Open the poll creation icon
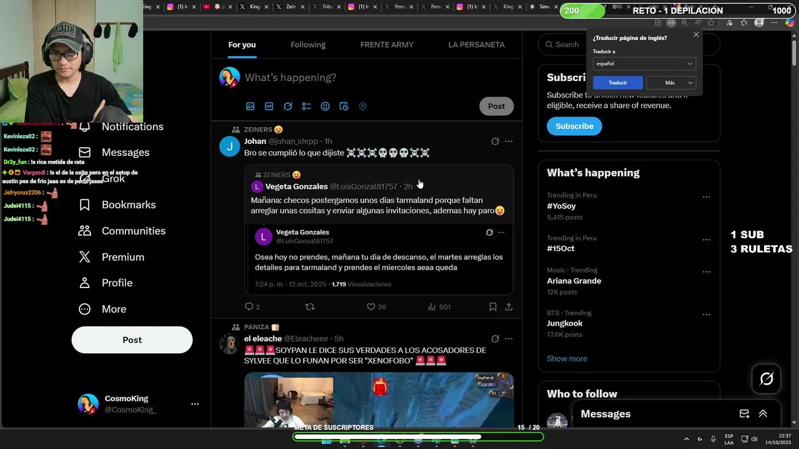Viewport: 799px width, 449px height. point(306,107)
